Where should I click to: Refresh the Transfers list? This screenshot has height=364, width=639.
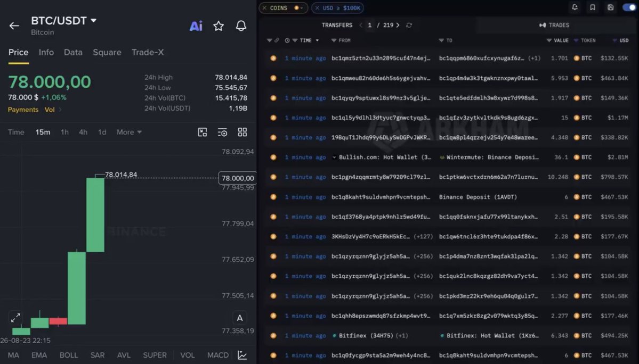tap(409, 25)
